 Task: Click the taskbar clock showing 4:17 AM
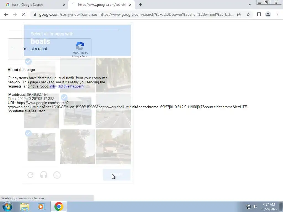269,207
